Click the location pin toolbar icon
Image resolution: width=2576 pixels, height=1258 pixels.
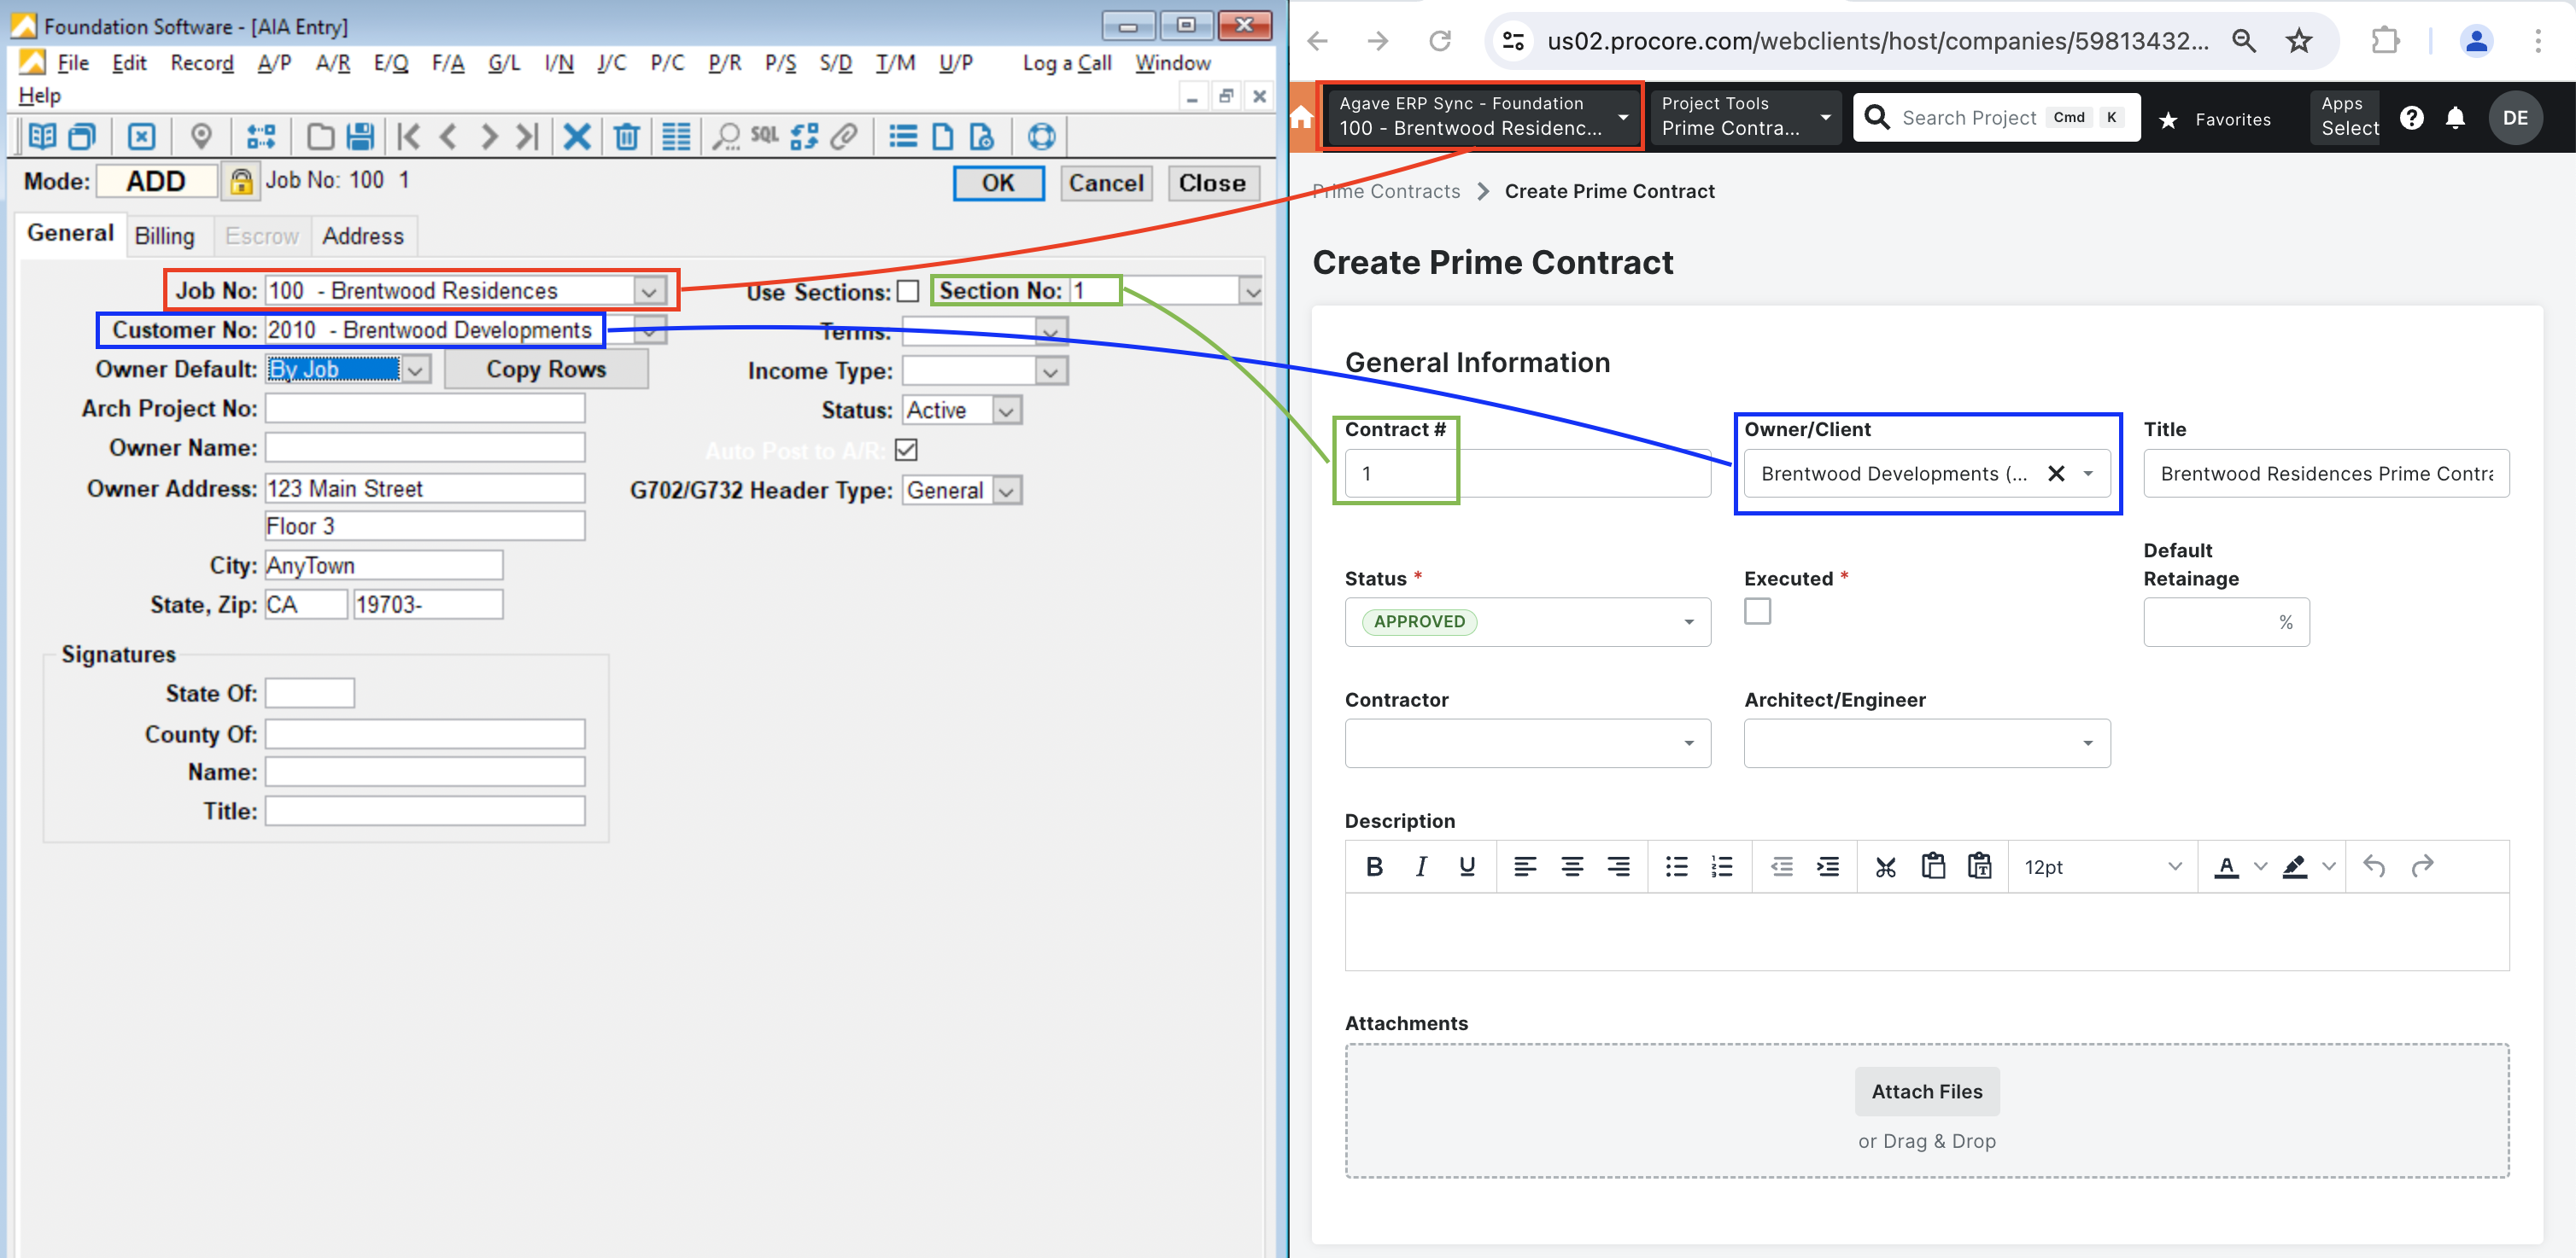(x=201, y=136)
